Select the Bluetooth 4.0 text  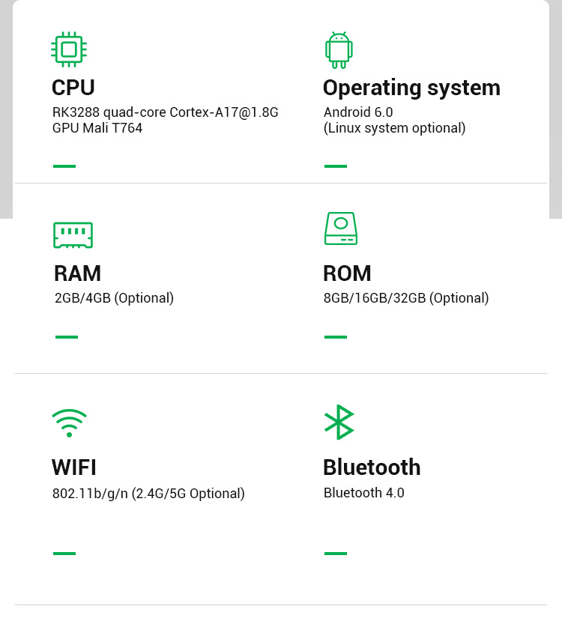click(x=364, y=493)
